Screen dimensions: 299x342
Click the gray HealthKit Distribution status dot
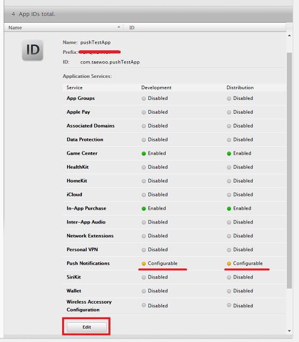(229, 168)
